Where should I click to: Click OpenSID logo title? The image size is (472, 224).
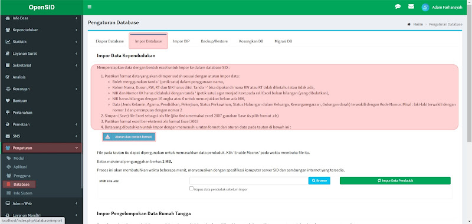click(41, 8)
